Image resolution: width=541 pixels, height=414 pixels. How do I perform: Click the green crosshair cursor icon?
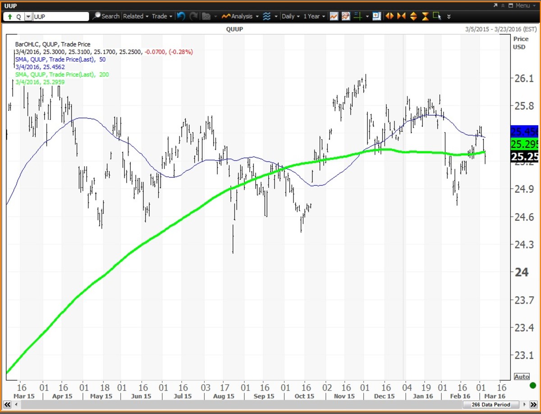pyautogui.click(x=358, y=16)
